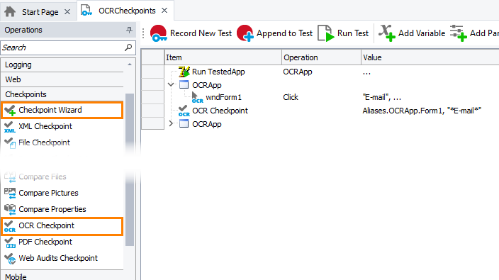Click the Checkpoint Wizard icon
This screenshot has width=499, height=280.
(10, 110)
